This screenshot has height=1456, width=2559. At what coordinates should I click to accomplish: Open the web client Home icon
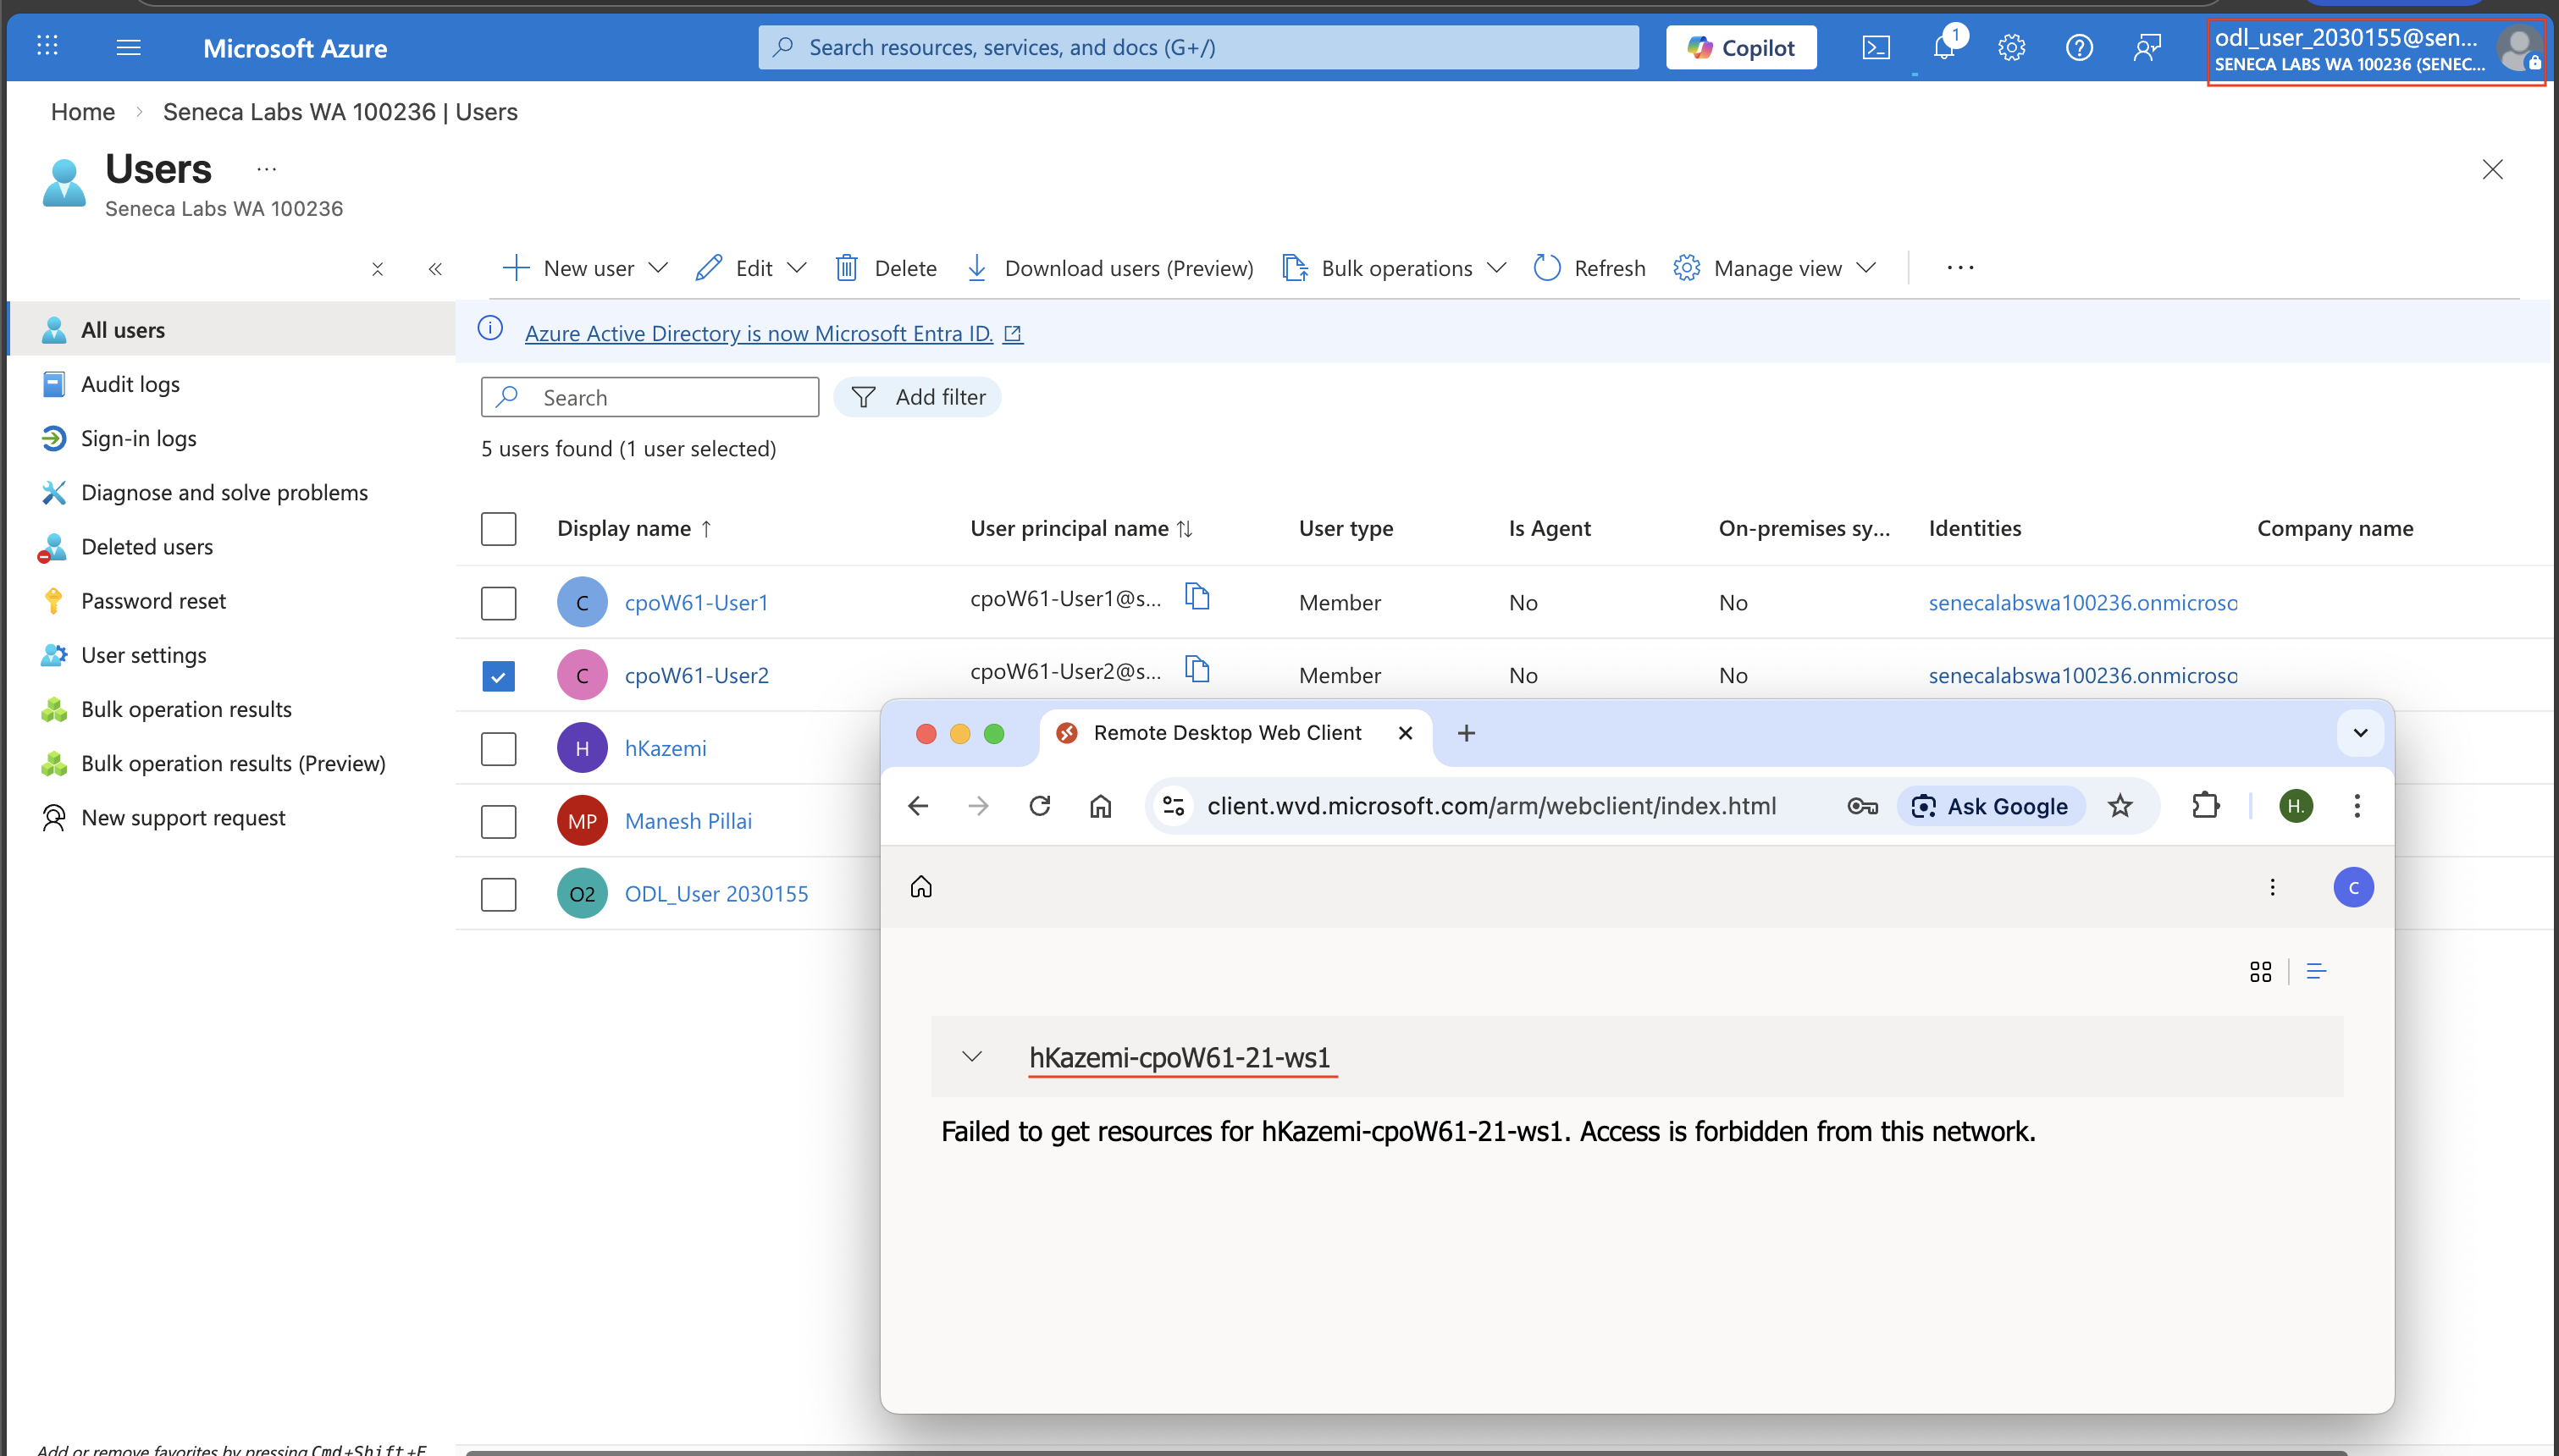pos(921,887)
